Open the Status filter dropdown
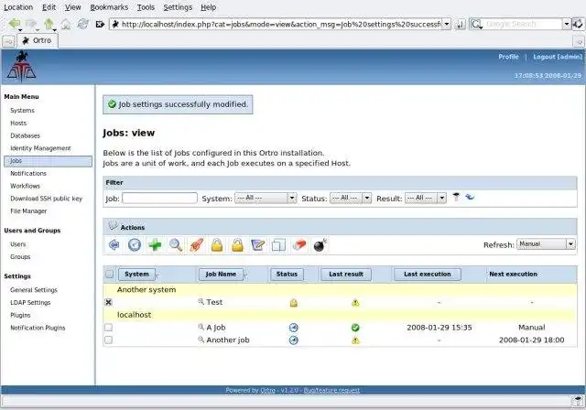586x410 pixels. 351,198
